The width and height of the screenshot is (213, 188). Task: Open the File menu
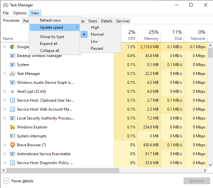point(6,13)
